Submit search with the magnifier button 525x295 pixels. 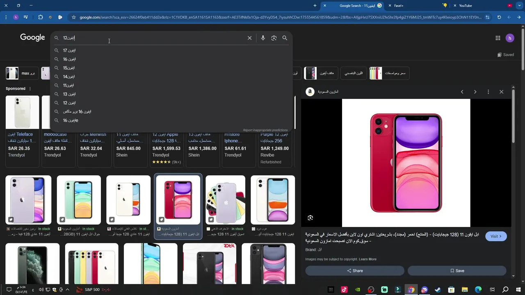coord(285,38)
